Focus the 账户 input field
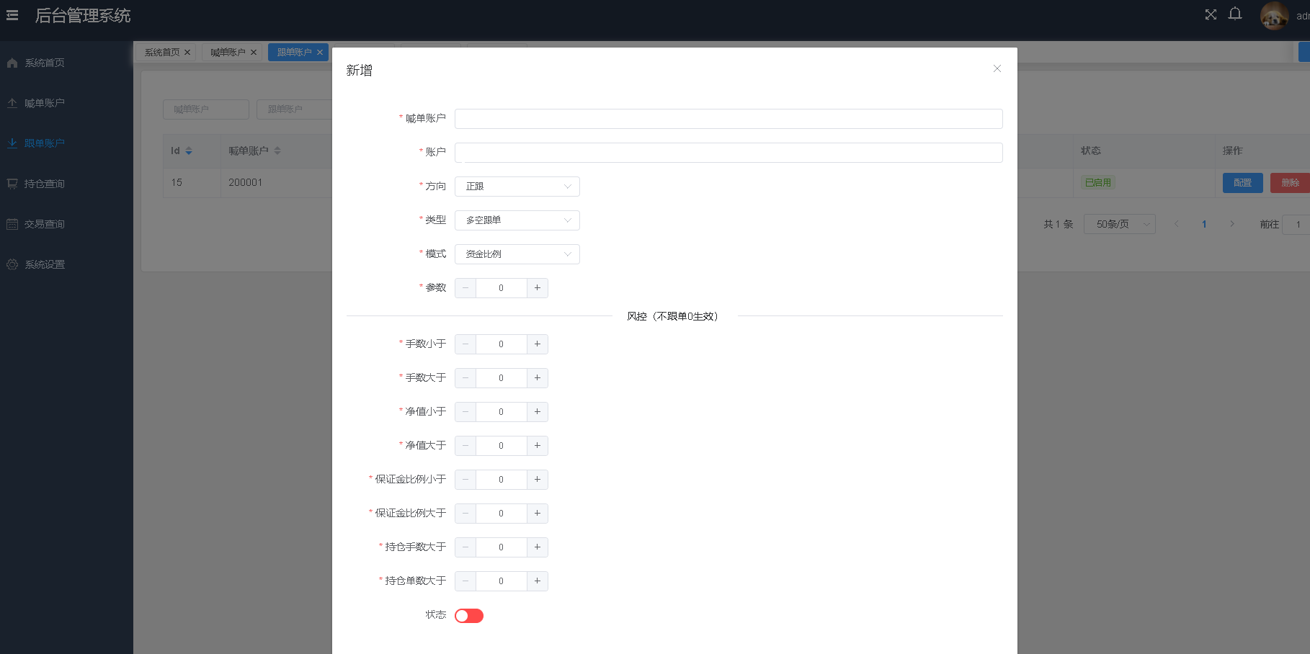Screen dimensions: 1310x654 pyautogui.click(x=728, y=153)
